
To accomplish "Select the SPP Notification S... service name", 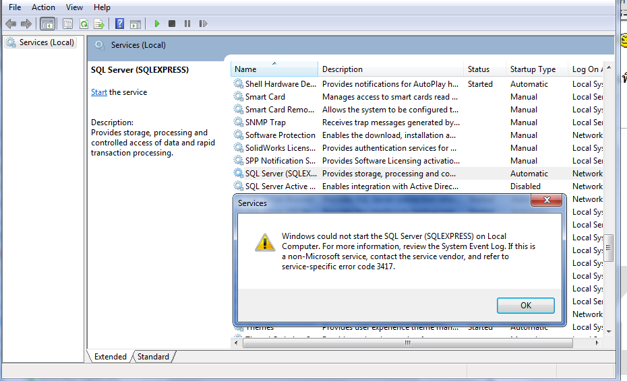I will (x=280, y=161).
